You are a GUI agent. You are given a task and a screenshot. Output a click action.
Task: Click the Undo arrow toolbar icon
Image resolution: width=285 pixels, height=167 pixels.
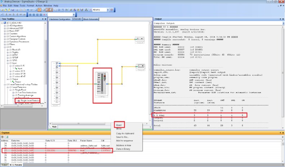click(x=28, y=10)
